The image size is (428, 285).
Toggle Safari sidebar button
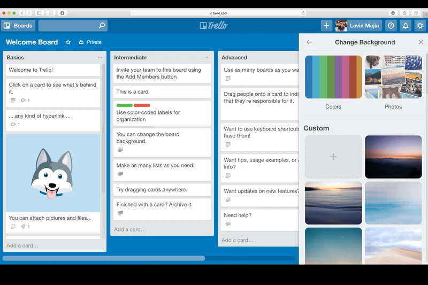click(x=39, y=13)
